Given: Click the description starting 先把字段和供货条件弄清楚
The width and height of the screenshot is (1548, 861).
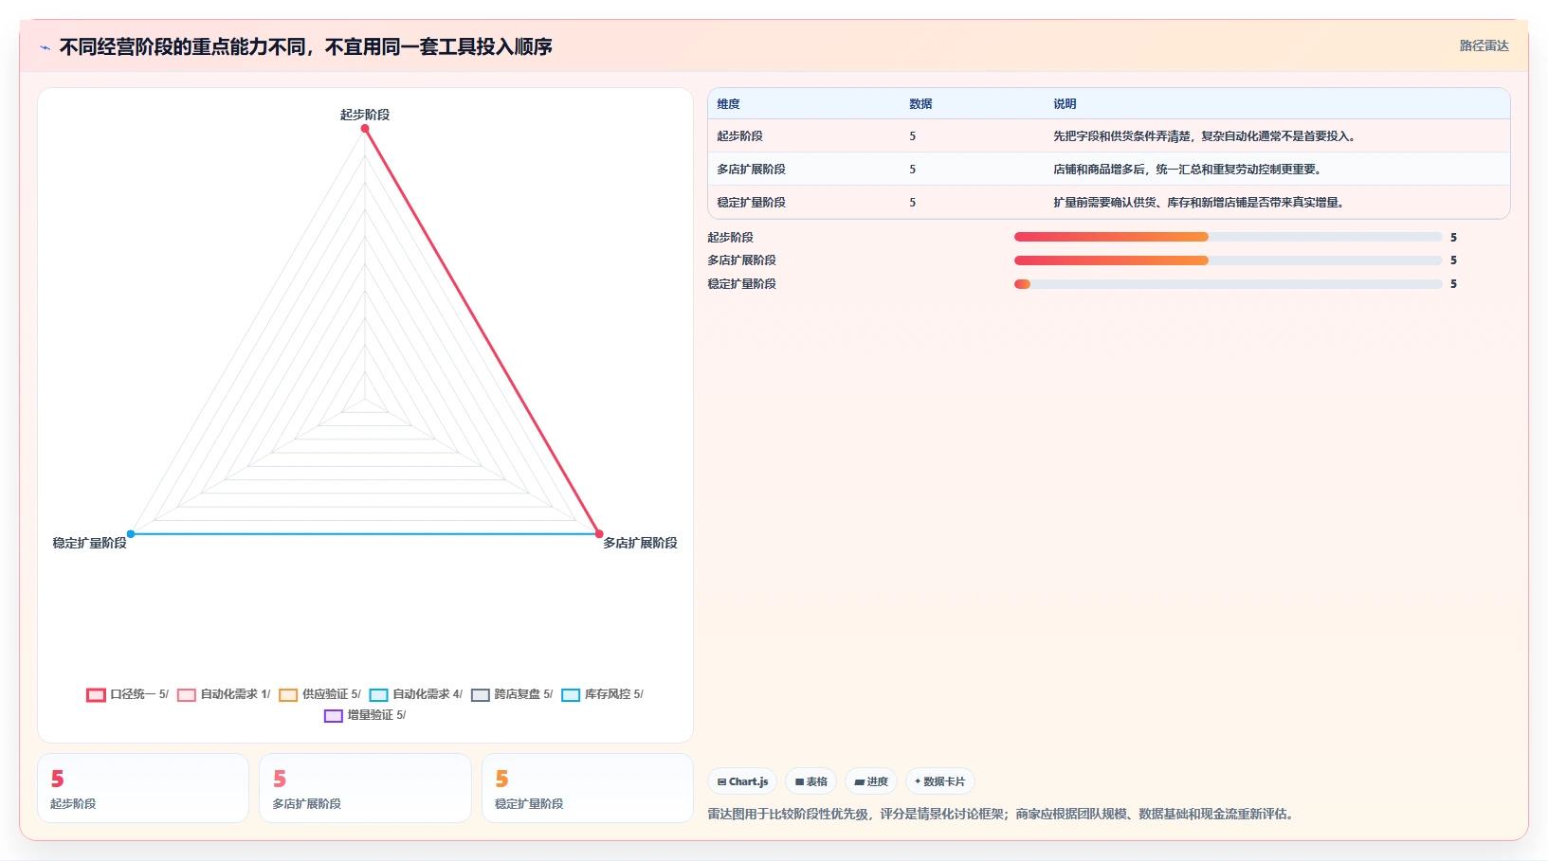Looking at the screenshot, I should (x=1206, y=136).
